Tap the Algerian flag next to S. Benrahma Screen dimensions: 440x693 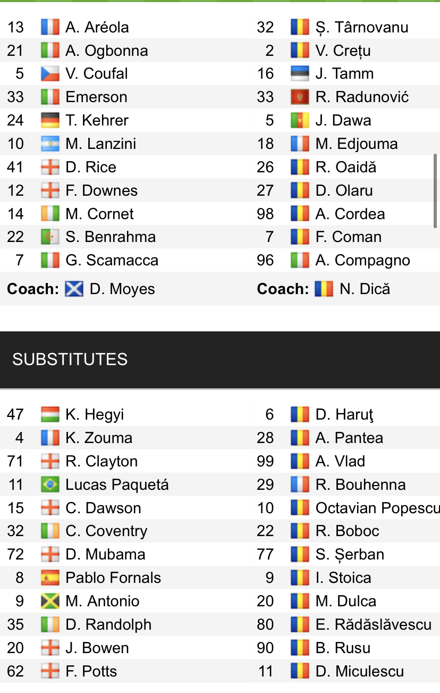tap(50, 237)
